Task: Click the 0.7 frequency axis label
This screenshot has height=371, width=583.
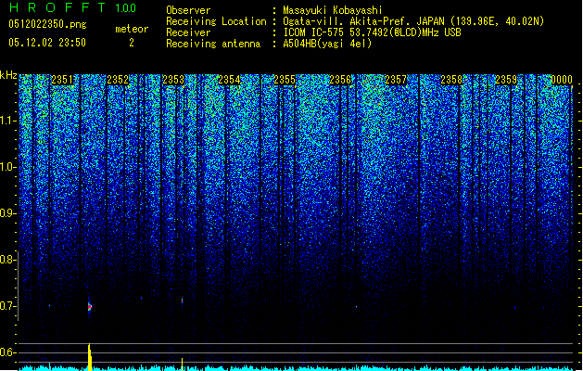Action: pos(7,306)
